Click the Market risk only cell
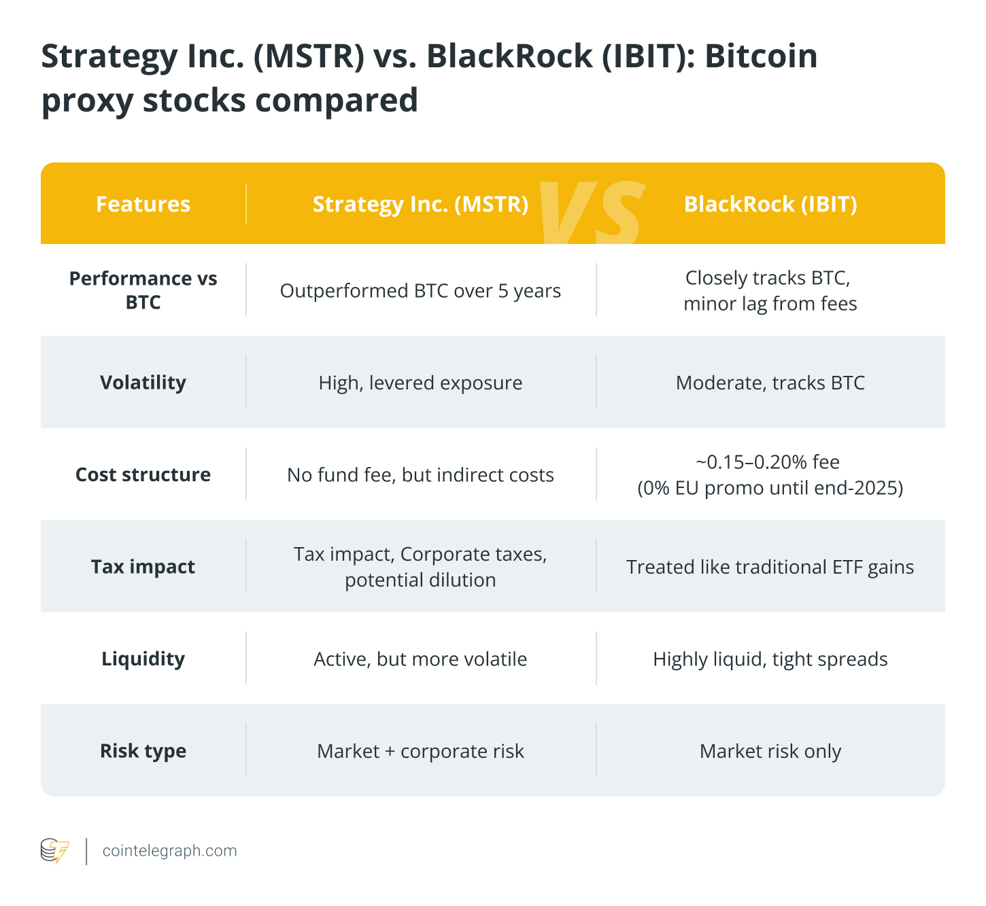This screenshot has height=906, width=986. 770,751
